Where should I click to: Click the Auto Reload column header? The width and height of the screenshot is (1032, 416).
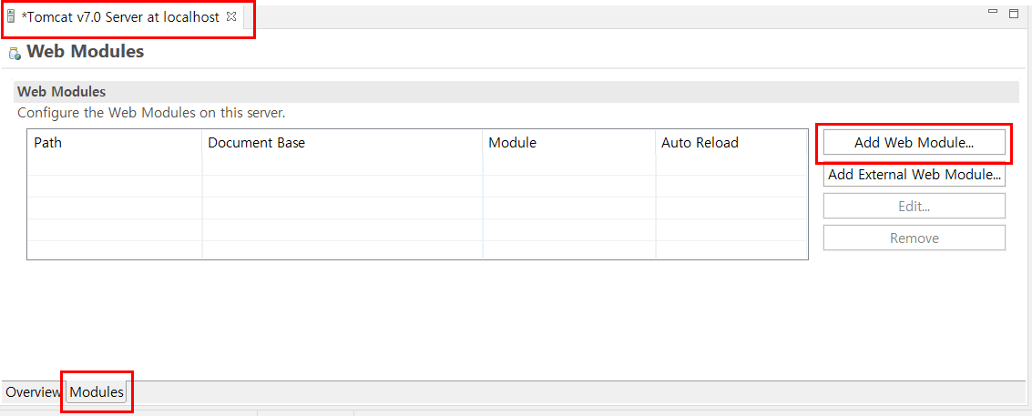point(731,142)
